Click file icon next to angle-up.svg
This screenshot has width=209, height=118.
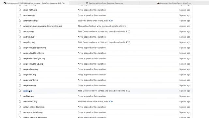[20, 85]
